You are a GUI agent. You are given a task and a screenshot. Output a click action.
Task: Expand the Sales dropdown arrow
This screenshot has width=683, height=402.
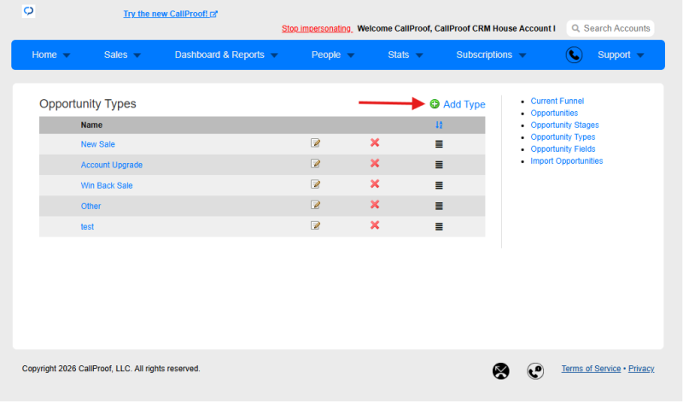tap(137, 55)
